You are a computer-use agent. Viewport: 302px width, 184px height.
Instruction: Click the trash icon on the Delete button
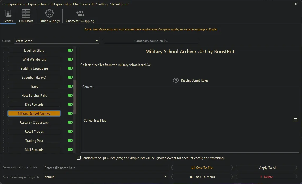coord(261,177)
